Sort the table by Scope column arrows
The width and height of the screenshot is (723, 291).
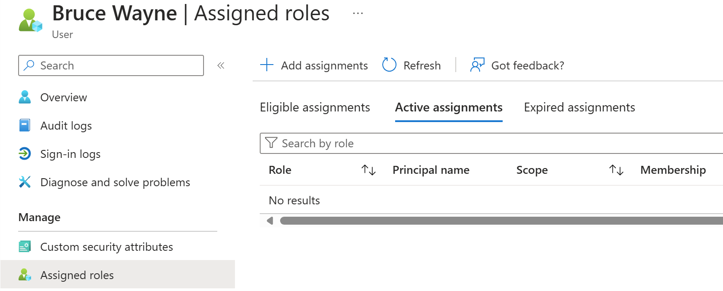click(x=616, y=170)
